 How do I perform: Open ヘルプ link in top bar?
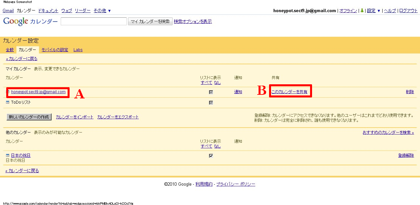(390, 10)
